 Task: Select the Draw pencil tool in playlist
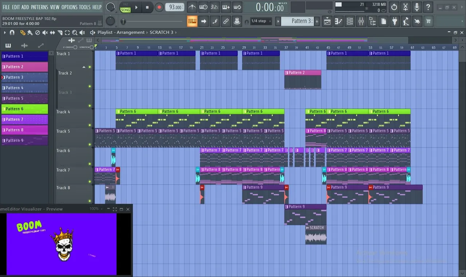point(23,32)
